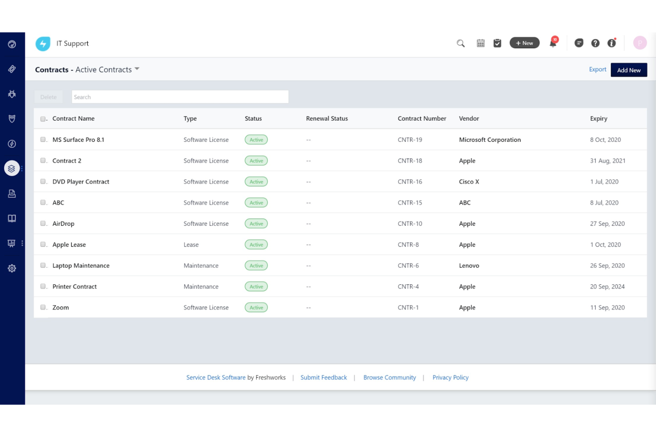This screenshot has width=656, height=437.
Task: Open the Changes shield icon in sidebar
Action: (x=12, y=119)
